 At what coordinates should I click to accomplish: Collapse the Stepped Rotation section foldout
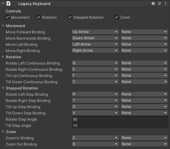(3, 88)
